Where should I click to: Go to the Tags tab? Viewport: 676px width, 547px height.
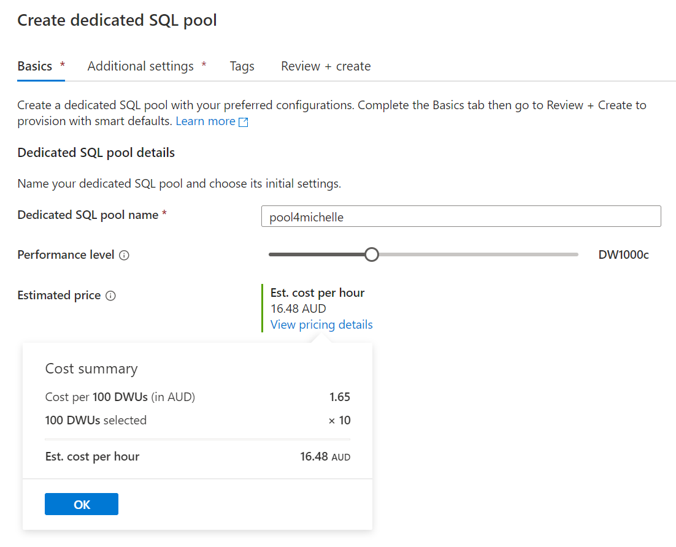tap(242, 66)
